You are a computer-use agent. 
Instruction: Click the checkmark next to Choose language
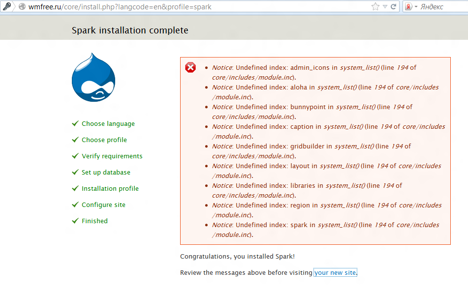coord(75,124)
